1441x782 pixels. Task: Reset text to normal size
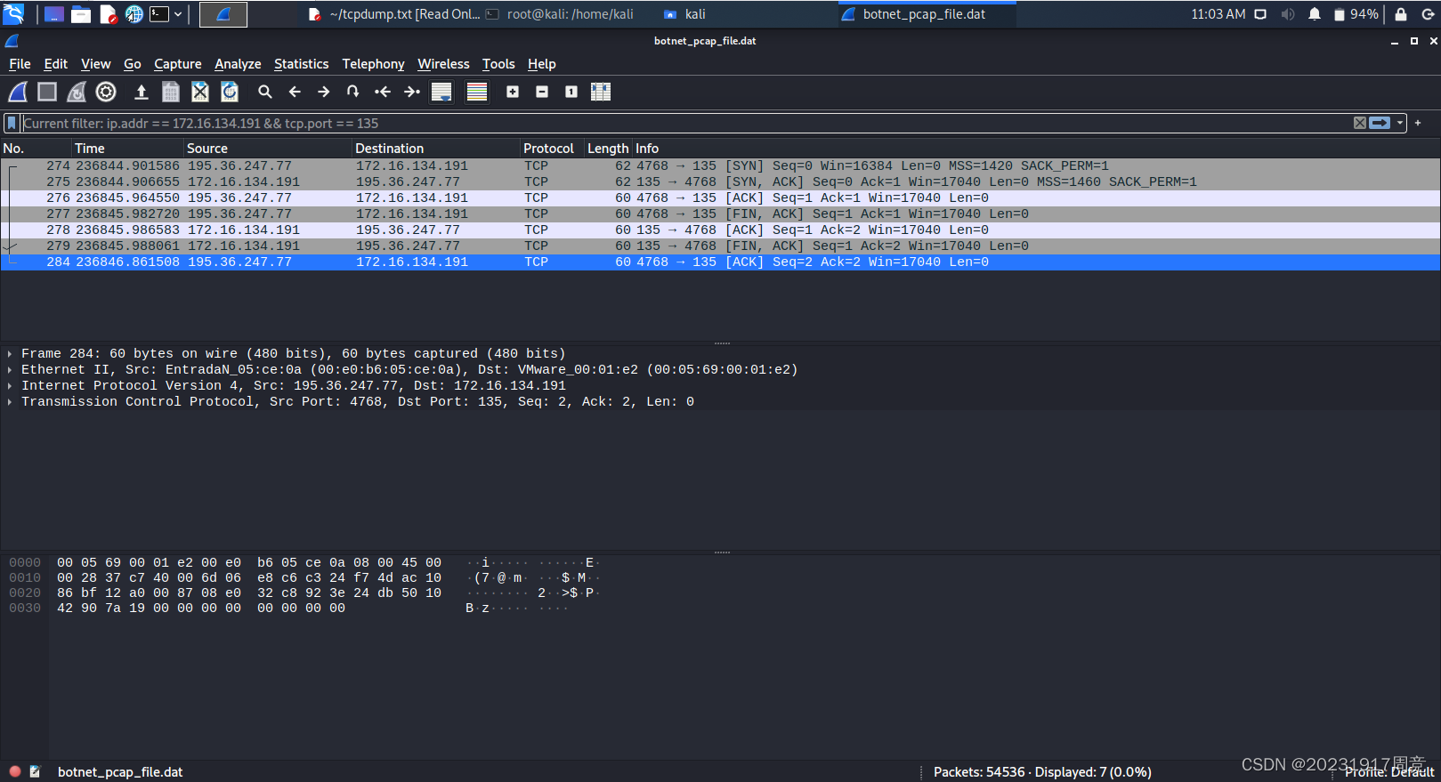click(x=571, y=92)
